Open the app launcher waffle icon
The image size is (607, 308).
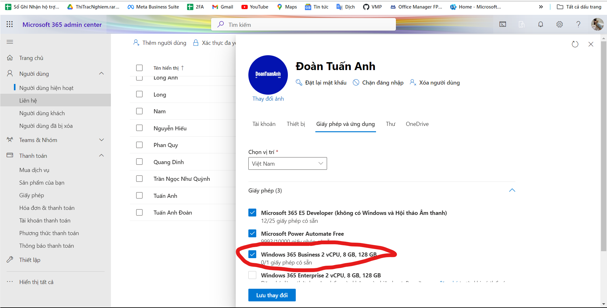click(9, 24)
